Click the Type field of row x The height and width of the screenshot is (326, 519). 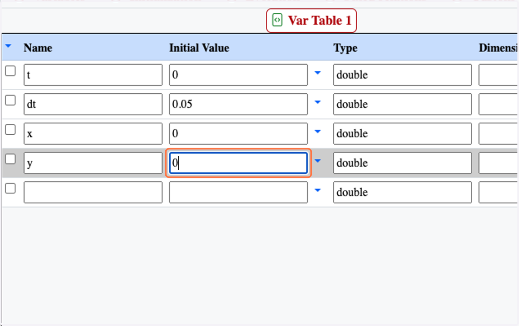[403, 134]
